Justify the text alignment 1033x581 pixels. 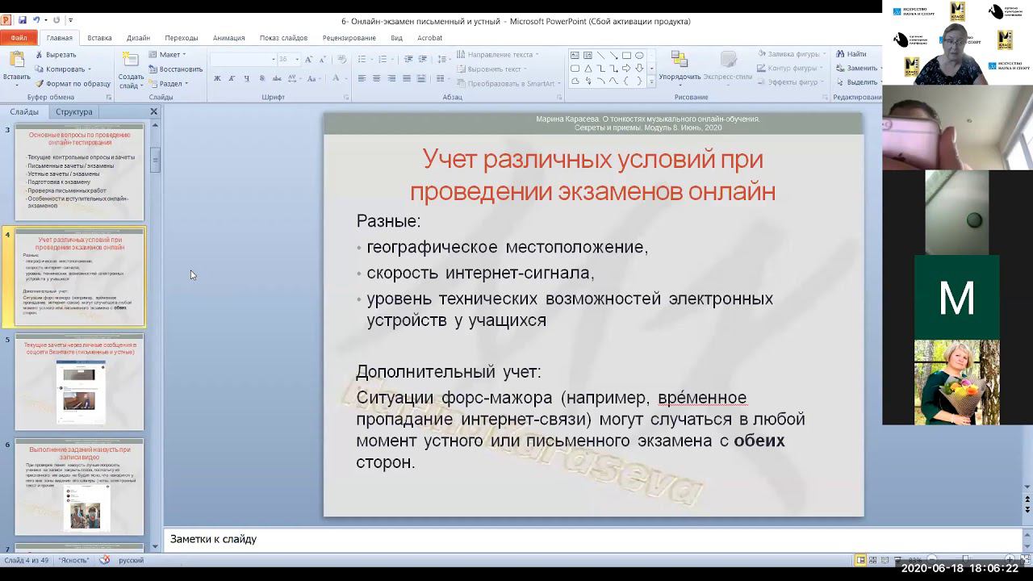[407, 78]
